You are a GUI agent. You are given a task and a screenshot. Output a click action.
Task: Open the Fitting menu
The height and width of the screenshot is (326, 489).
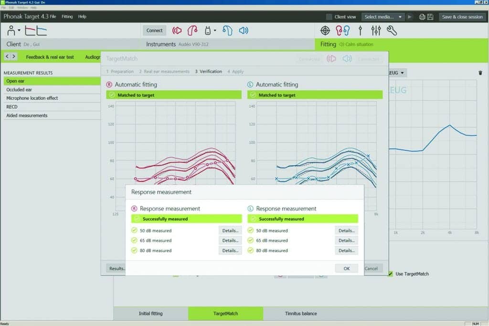(x=67, y=16)
